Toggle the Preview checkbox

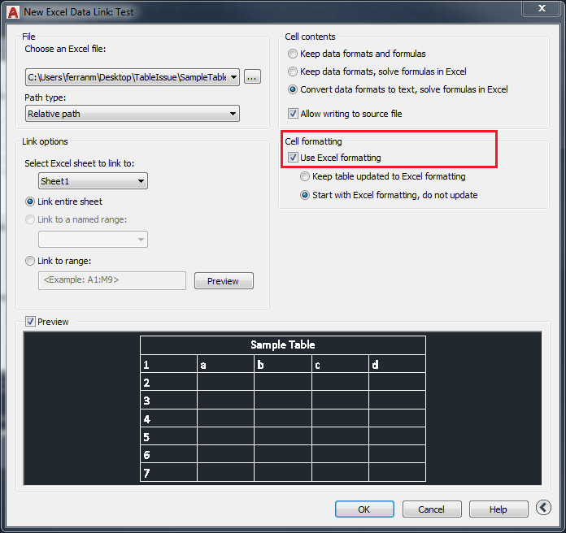(x=30, y=322)
